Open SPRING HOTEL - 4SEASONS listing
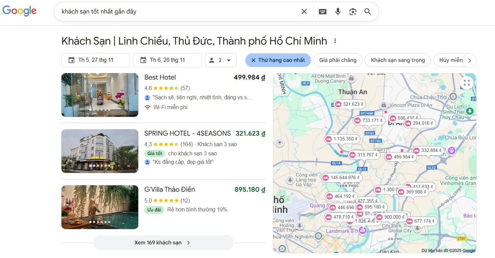The image size is (495, 258). [x=187, y=134]
